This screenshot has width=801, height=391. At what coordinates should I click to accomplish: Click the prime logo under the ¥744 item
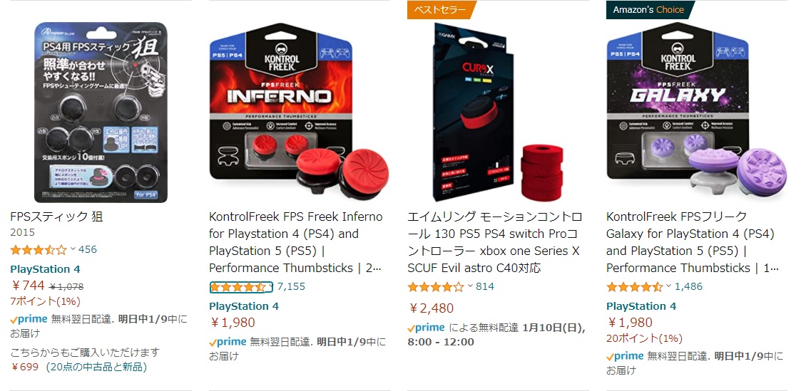pyautogui.click(x=29, y=320)
